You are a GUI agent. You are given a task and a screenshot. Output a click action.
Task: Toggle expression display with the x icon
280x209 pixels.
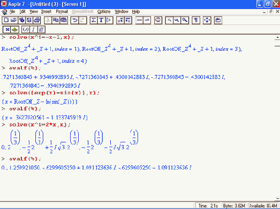7,29
